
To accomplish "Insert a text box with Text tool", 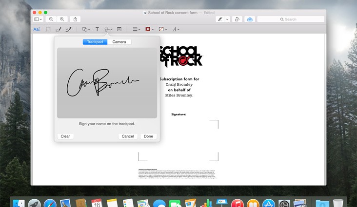I will click(x=97, y=29).
